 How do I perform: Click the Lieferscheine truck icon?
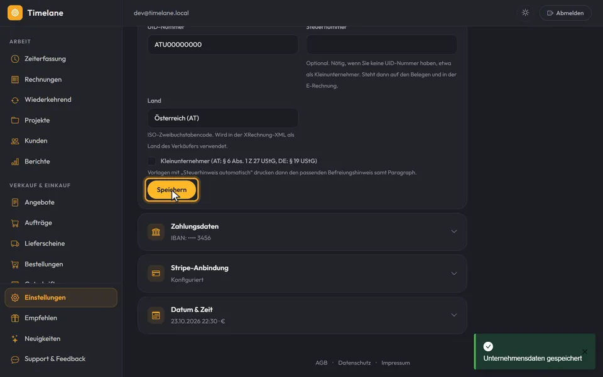point(15,244)
